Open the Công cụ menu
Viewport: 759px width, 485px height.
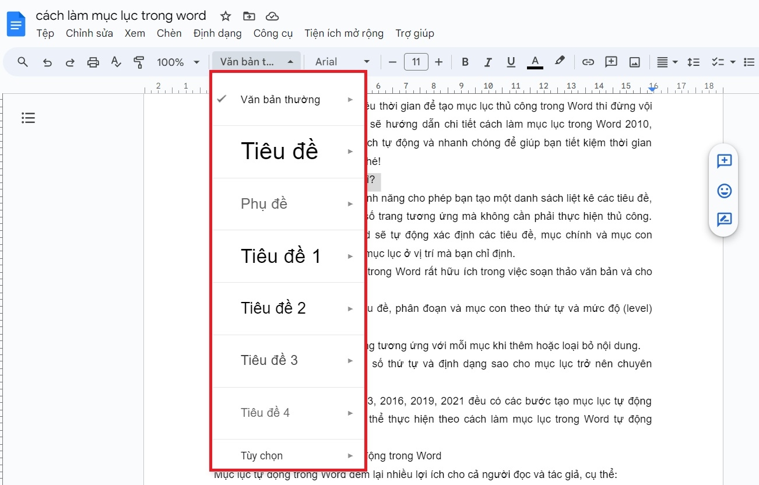(x=273, y=33)
